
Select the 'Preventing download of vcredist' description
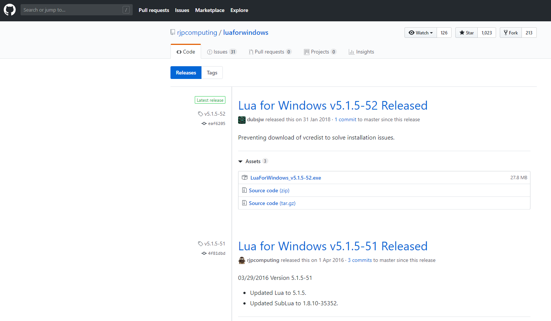(x=316, y=138)
